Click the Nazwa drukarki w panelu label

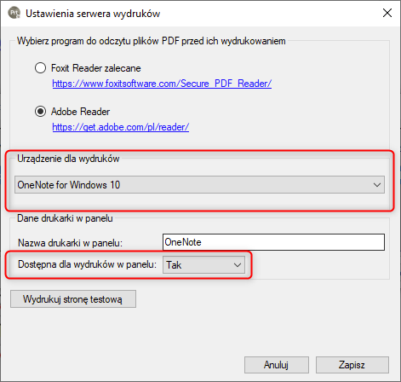[70, 243]
